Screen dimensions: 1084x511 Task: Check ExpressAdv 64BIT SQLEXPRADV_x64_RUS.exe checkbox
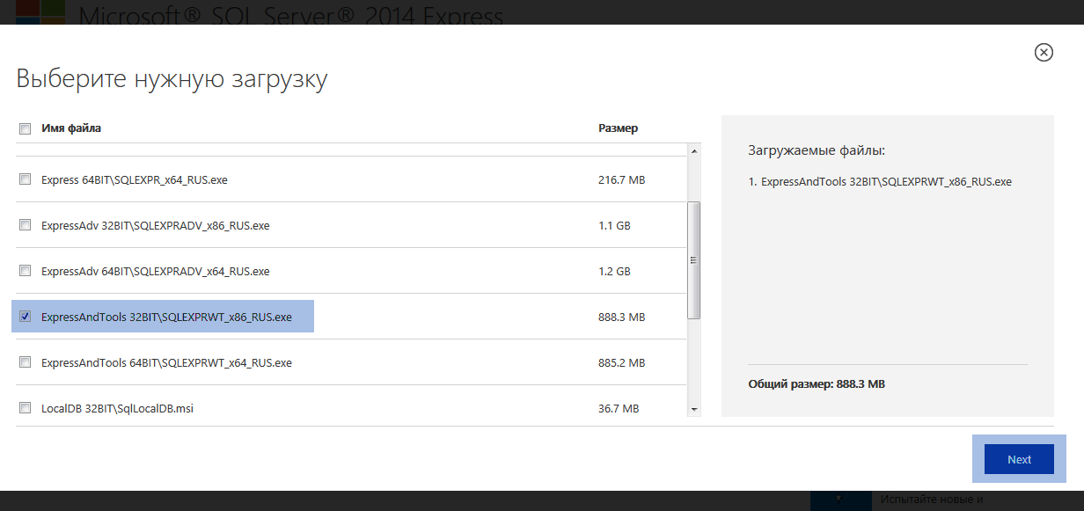tap(25, 271)
